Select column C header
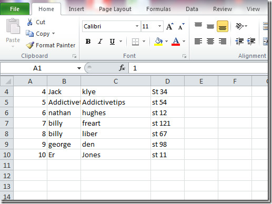 click(x=116, y=81)
